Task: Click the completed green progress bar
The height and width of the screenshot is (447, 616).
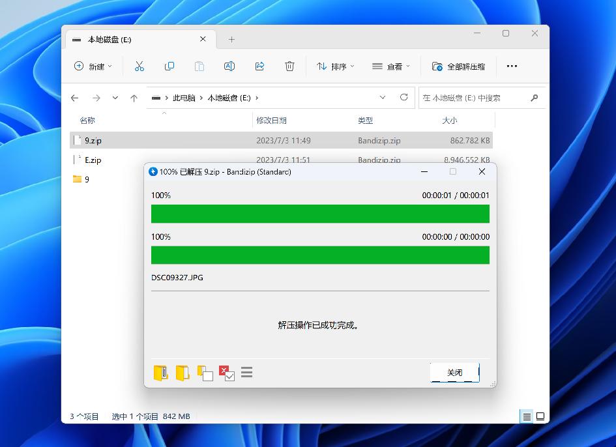Action: (320, 213)
